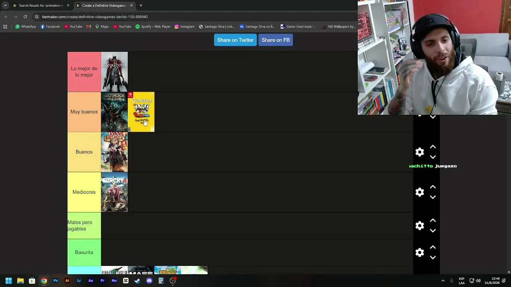The image size is (511, 287).
Task: Move the Basurita tier row down
Action: coord(433,258)
